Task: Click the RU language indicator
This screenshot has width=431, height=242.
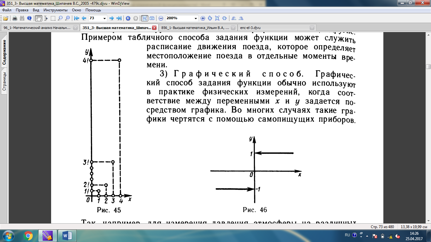Action: tap(347, 235)
